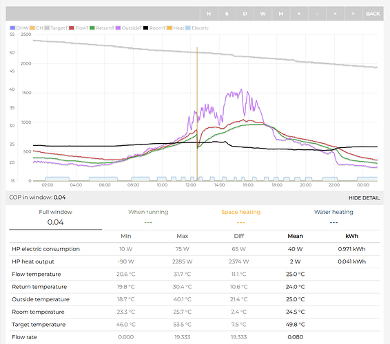Open the Water heating tab
390x344 pixels.
333,217
